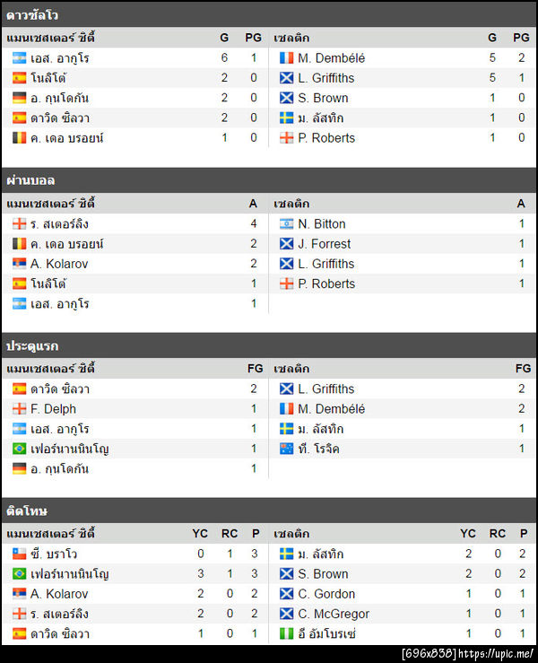The height and width of the screenshot is (663, 538).
Task: Click the Nigeria flag beside อี อัมโบรเซ่
Action: coord(287,633)
